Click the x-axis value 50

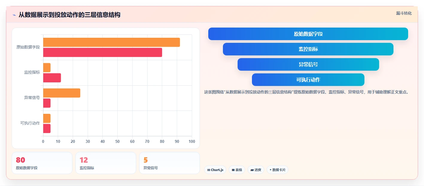click(117, 141)
